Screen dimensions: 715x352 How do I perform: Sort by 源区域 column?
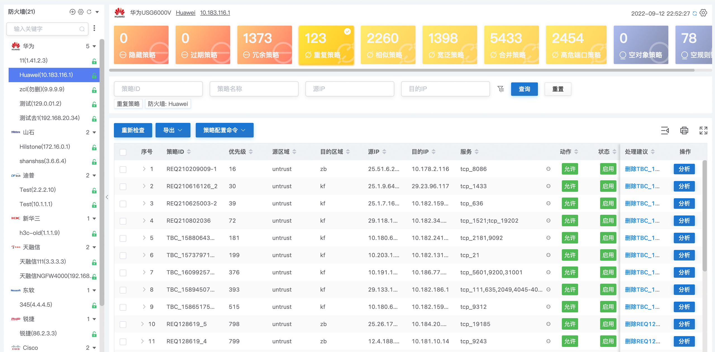pyautogui.click(x=294, y=151)
